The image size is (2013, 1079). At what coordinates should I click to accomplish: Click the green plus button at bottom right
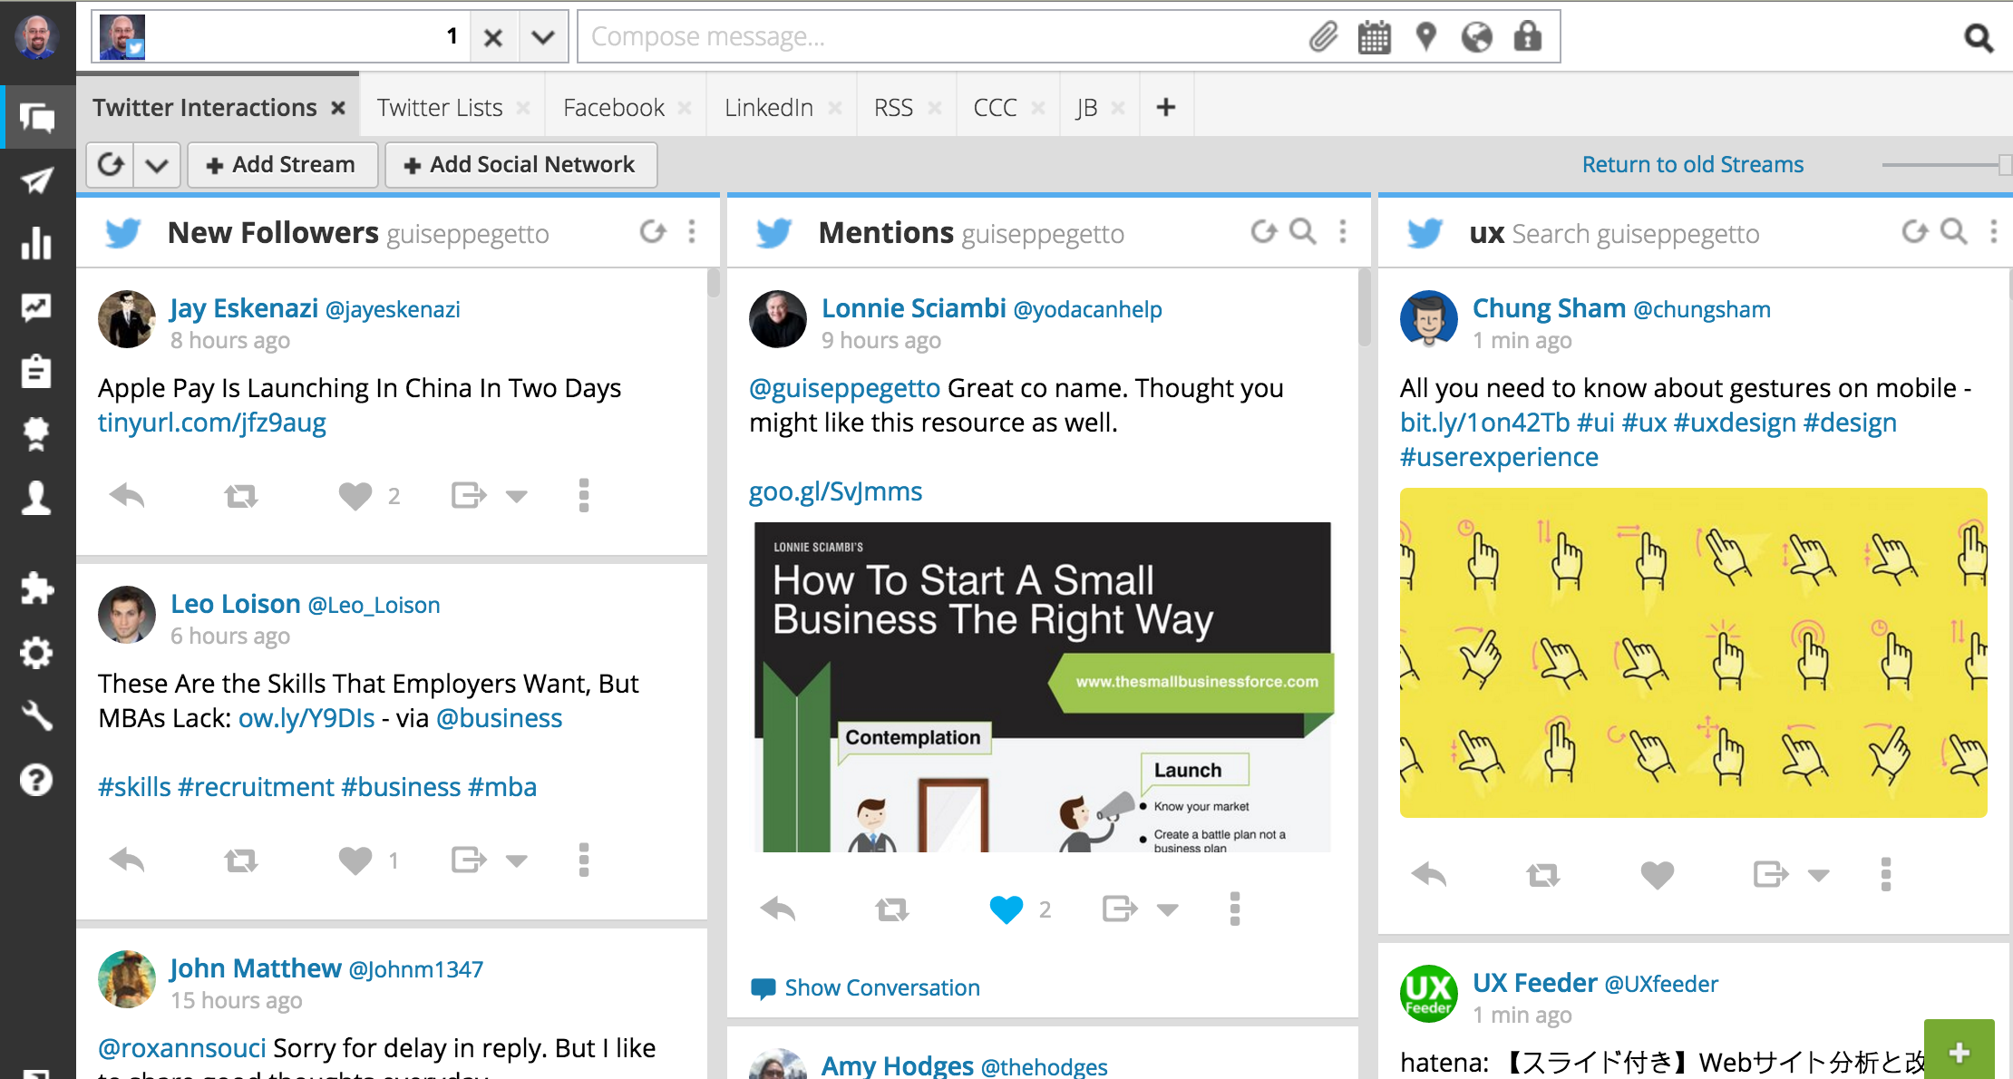tap(1960, 1051)
